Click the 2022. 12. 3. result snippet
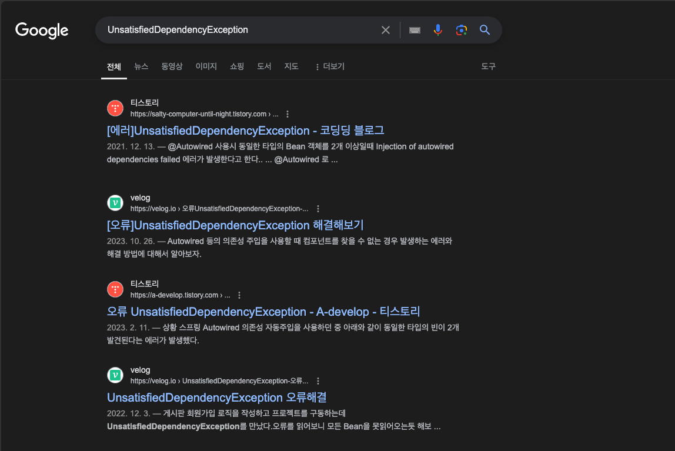 click(274, 420)
